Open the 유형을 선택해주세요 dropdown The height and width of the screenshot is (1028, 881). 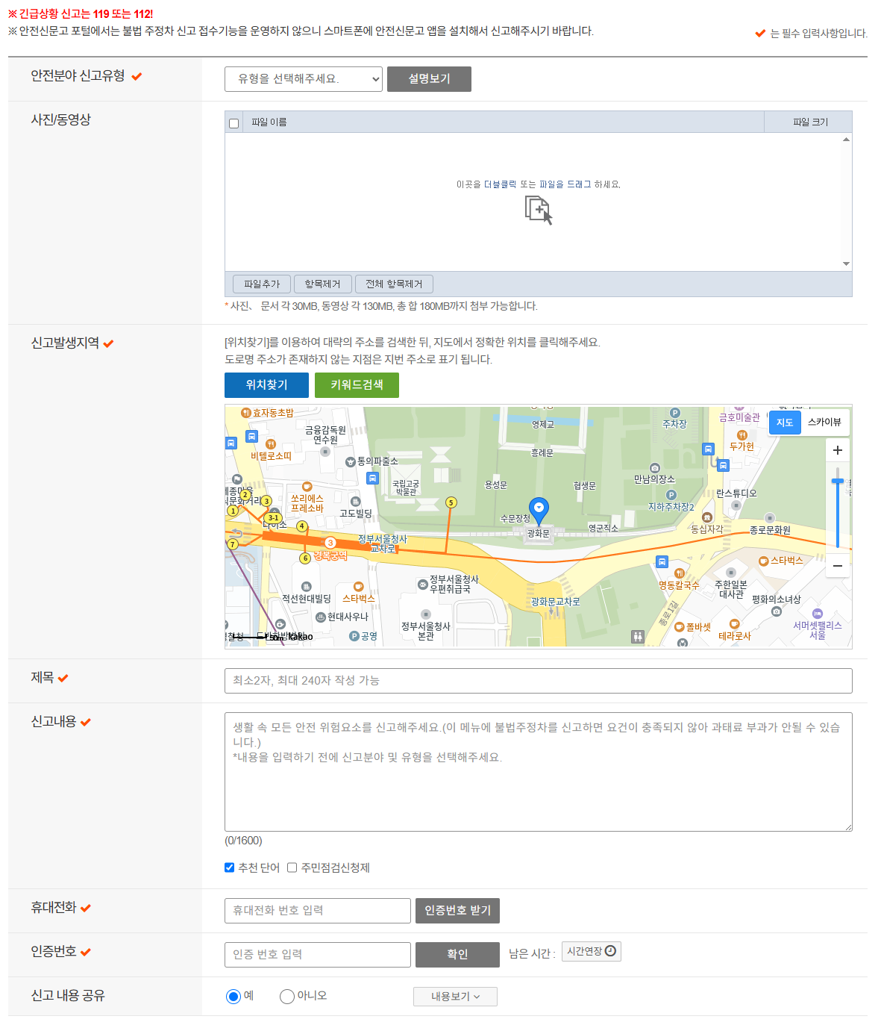point(304,79)
